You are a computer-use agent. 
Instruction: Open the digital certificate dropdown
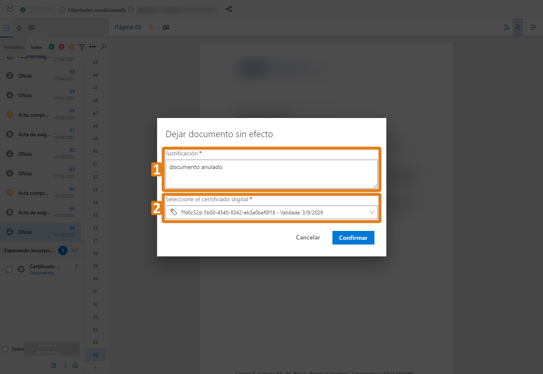pos(271,212)
